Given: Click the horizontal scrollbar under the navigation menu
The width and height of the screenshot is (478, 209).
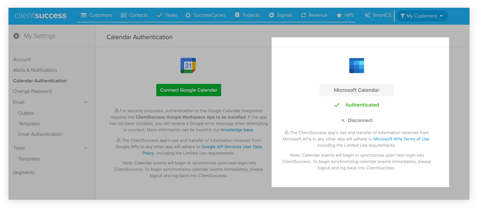Looking at the screenshot, I should point(216,22).
